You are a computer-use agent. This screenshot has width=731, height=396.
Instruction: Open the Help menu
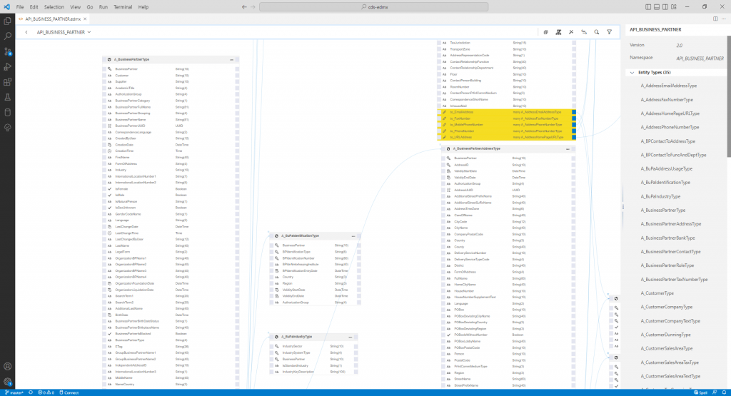pyautogui.click(x=143, y=7)
